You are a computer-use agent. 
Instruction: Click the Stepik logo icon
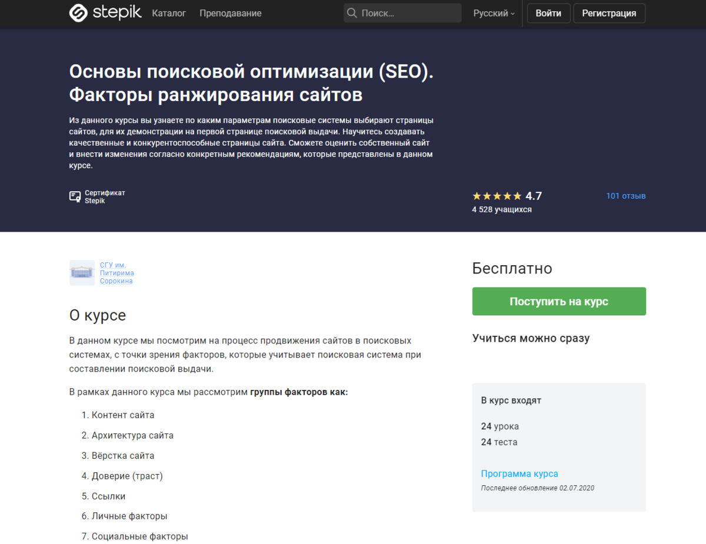pyautogui.click(x=78, y=13)
